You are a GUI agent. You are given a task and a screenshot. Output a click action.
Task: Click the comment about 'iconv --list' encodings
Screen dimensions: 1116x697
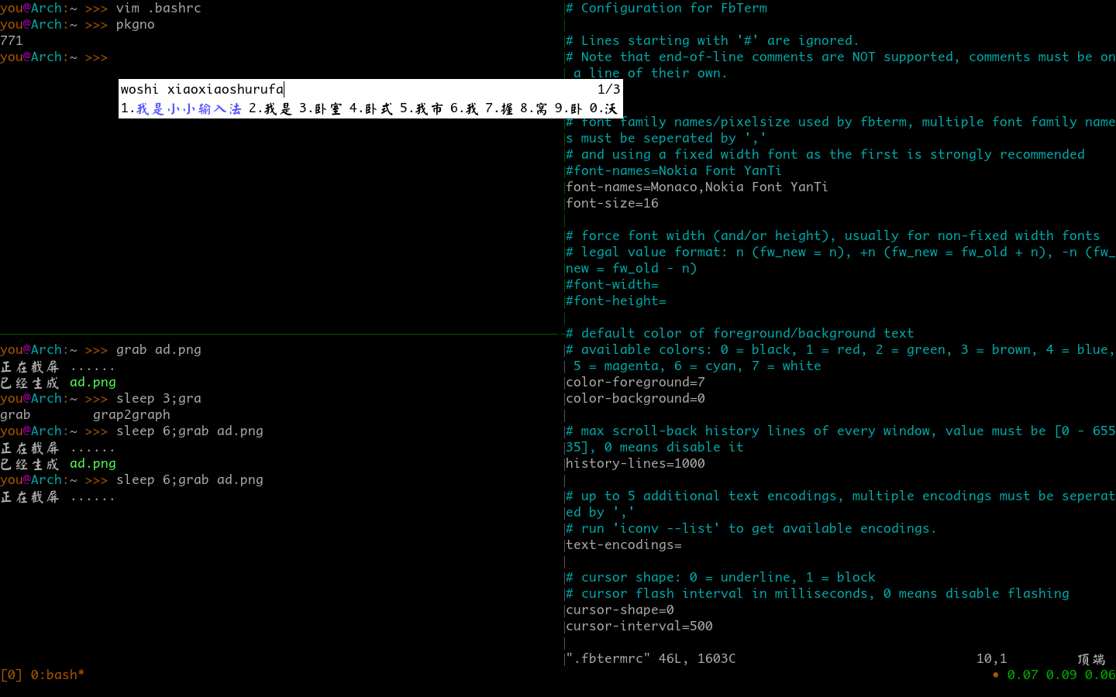pyautogui.click(x=751, y=528)
